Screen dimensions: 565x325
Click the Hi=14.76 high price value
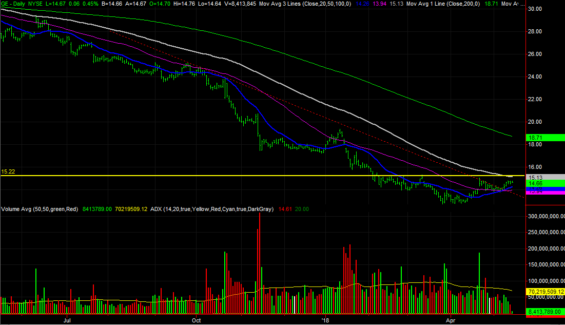coord(184,4)
